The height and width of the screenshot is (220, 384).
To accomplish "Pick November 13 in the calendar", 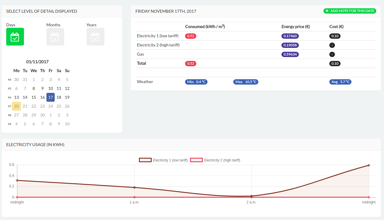I will (17, 97).
